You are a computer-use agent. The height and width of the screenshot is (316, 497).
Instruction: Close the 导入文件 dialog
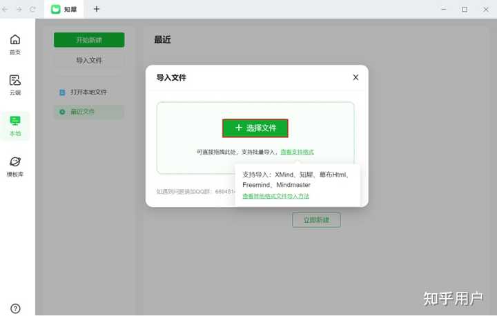(355, 77)
